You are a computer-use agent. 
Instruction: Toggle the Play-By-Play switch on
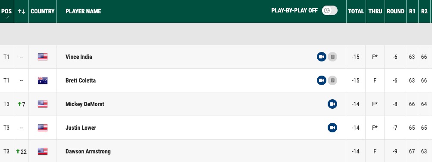coord(330,10)
